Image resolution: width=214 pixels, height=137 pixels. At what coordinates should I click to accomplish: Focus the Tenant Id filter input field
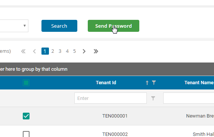tap(111, 98)
